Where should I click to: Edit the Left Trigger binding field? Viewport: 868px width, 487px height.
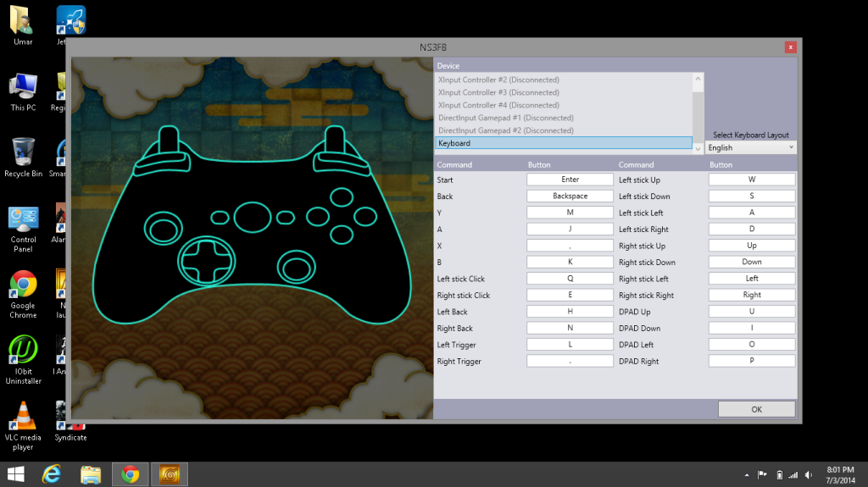[570, 344]
